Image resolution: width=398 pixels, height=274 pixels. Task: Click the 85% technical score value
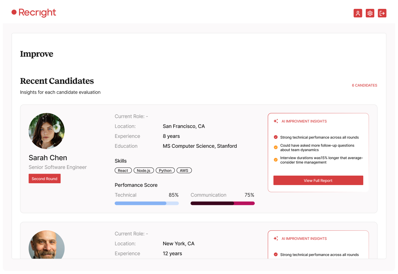pyautogui.click(x=174, y=195)
